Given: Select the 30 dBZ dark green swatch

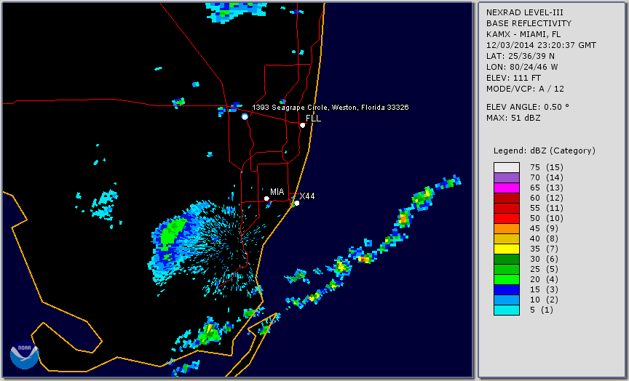Looking at the screenshot, I should (x=507, y=259).
